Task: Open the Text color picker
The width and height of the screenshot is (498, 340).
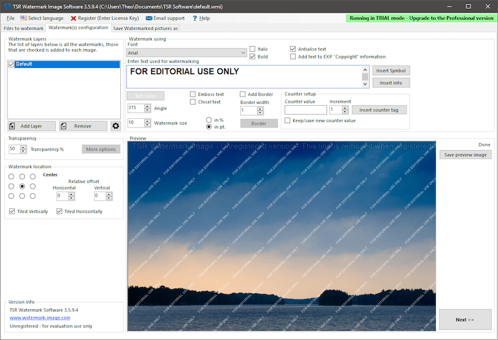Action: tap(146, 96)
